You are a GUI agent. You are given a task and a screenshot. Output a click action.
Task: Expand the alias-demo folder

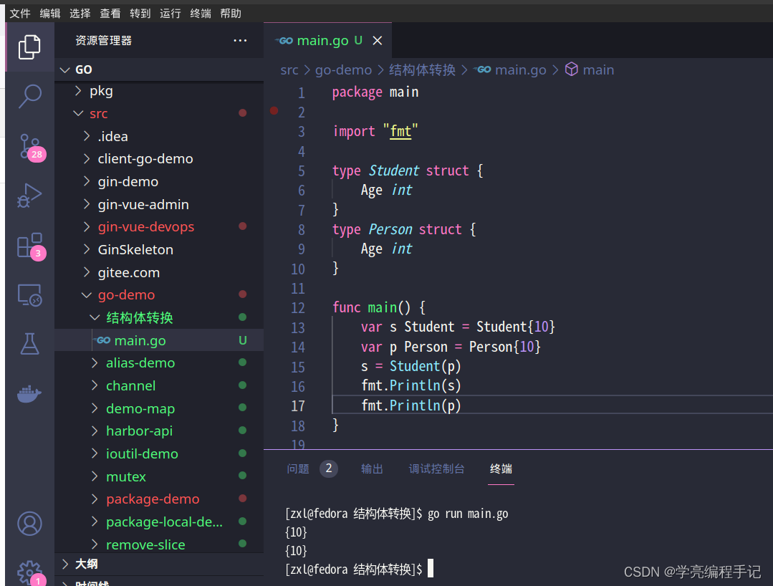[95, 362]
